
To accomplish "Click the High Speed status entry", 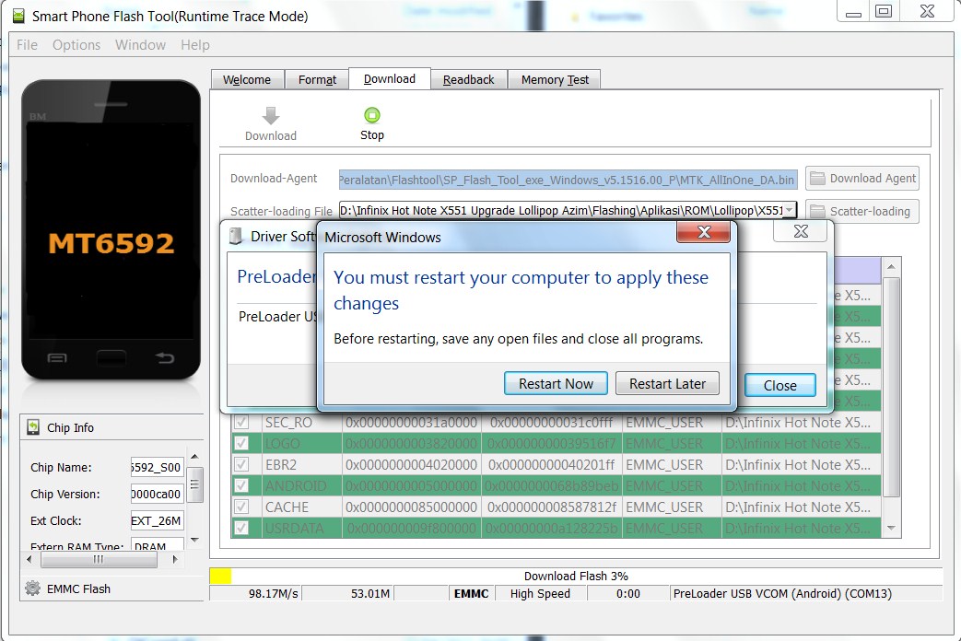I will click(540, 593).
